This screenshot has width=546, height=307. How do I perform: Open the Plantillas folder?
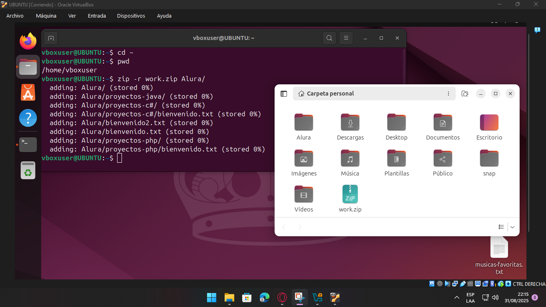point(397,163)
